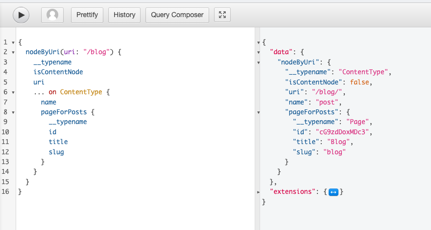Collapse "nodeByUri" object in response

coord(259,63)
